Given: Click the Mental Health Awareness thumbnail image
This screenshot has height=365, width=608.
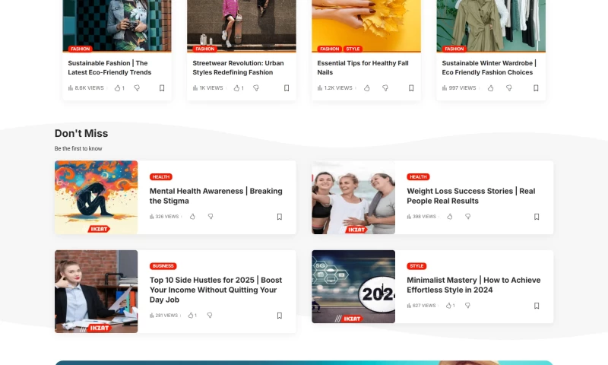Looking at the screenshot, I should 96,198.
